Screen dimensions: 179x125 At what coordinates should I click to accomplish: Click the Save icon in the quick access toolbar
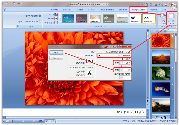tap(166, 5)
